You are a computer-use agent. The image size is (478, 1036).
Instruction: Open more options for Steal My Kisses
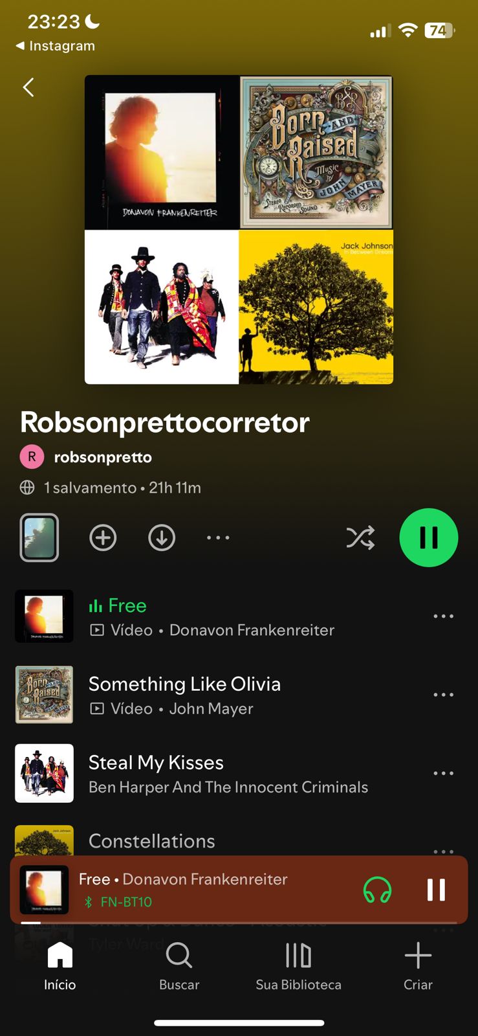pyautogui.click(x=444, y=773)
